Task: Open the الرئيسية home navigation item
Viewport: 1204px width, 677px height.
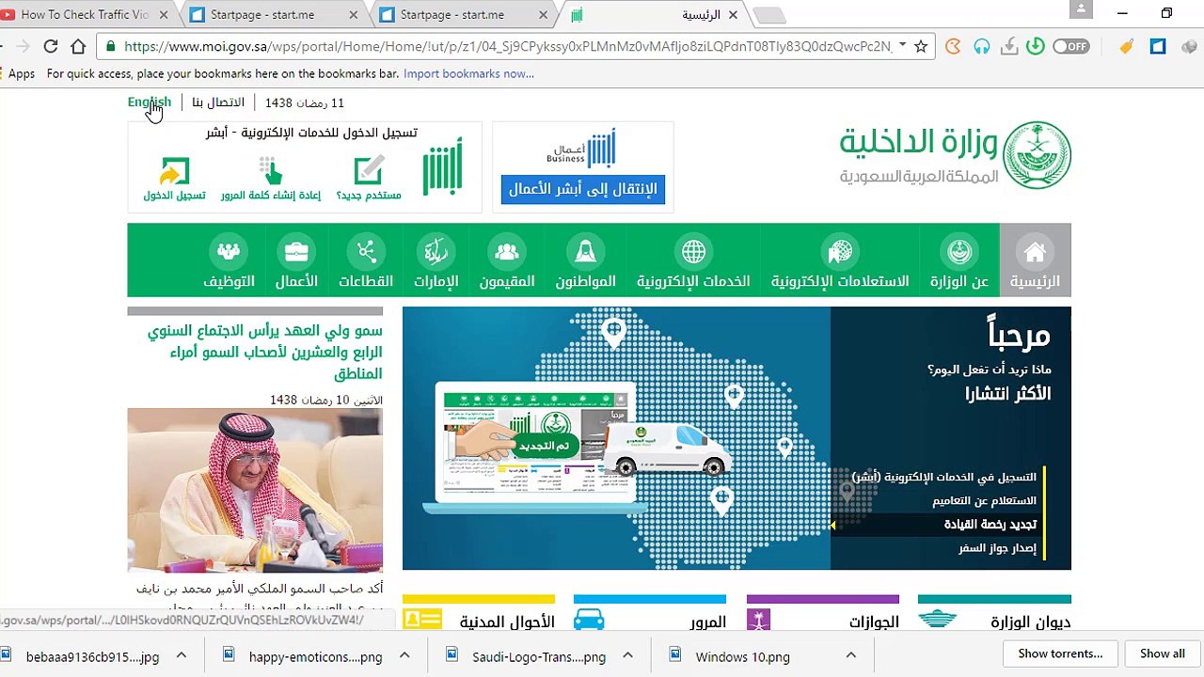Action: pos(1035,260)
